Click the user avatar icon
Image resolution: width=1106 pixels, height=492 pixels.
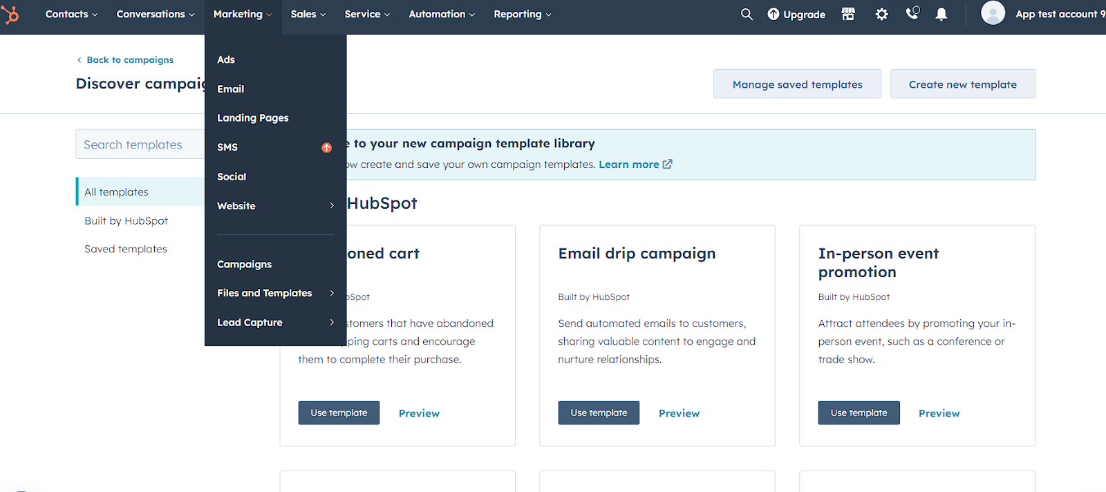point(993,13)
